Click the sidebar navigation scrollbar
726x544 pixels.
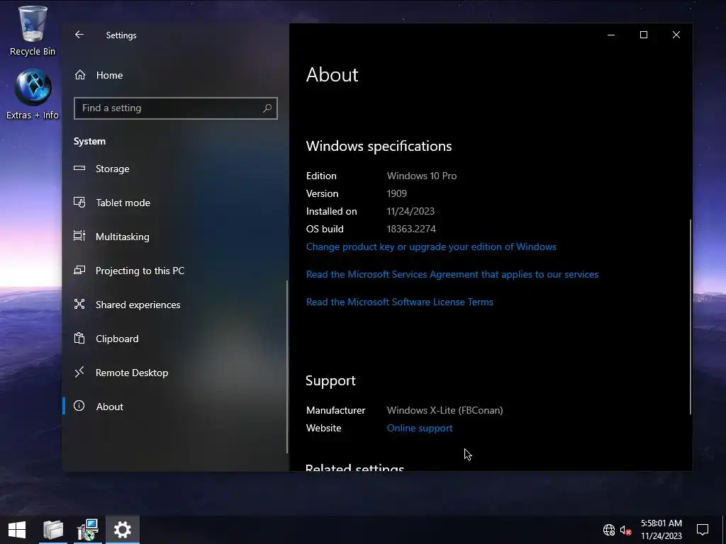point(287,366)
